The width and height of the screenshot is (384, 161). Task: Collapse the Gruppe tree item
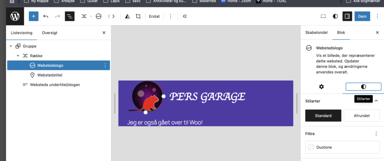point(10,46)
